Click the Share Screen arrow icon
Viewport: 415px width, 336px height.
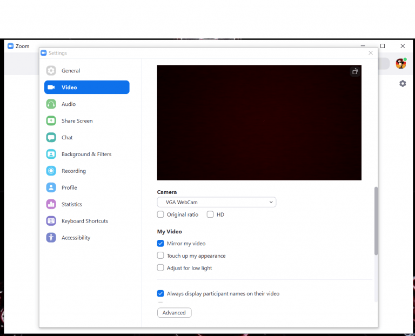click(x=51, y=120)
